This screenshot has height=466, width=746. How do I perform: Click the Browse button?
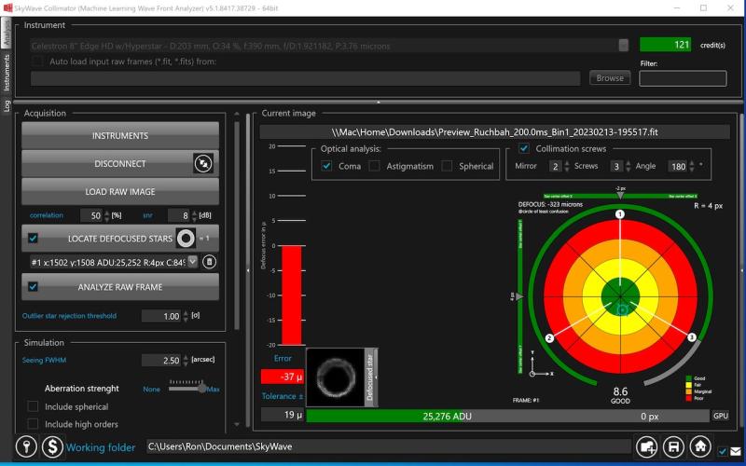pyautogui.click(x=610, y=78)
